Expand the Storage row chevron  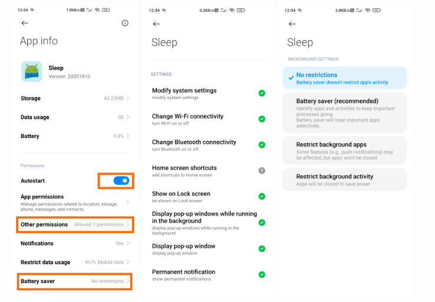coord(128,99)
